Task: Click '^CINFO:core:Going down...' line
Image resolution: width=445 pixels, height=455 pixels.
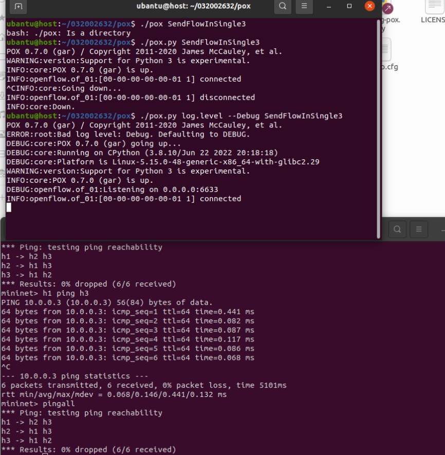Action: coord(64,88)
